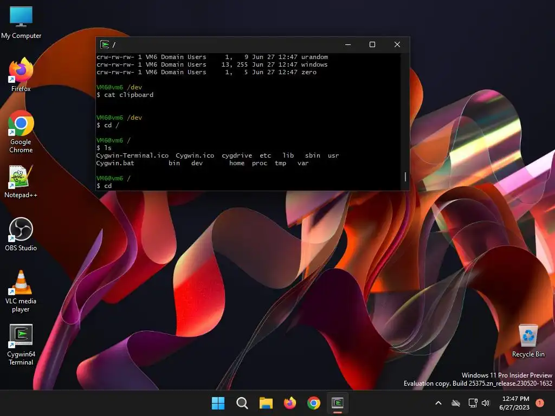Click 'tmp' in the ls output
The width and height of the screenshot is (555, 416).
coord(280,163)
